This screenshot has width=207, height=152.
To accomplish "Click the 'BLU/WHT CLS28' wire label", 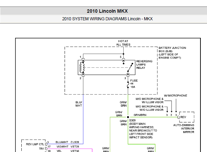I will click(x=67, y=142).
